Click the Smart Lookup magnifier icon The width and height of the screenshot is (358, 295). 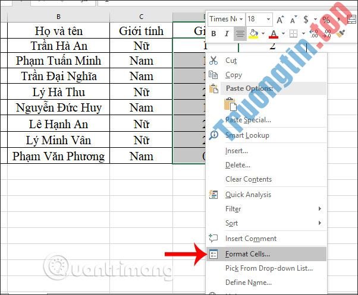coord(214,135)
